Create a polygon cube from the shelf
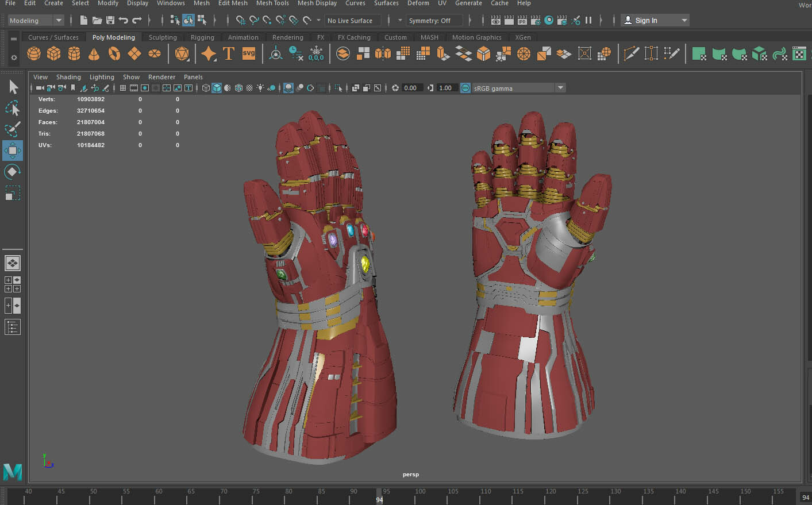This screenshot has height=505, width=812. [53, 53]
